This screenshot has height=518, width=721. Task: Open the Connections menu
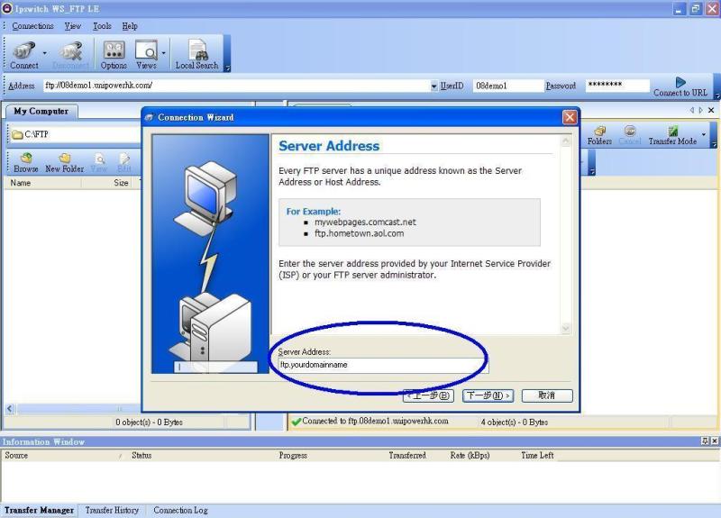[32, 26]
